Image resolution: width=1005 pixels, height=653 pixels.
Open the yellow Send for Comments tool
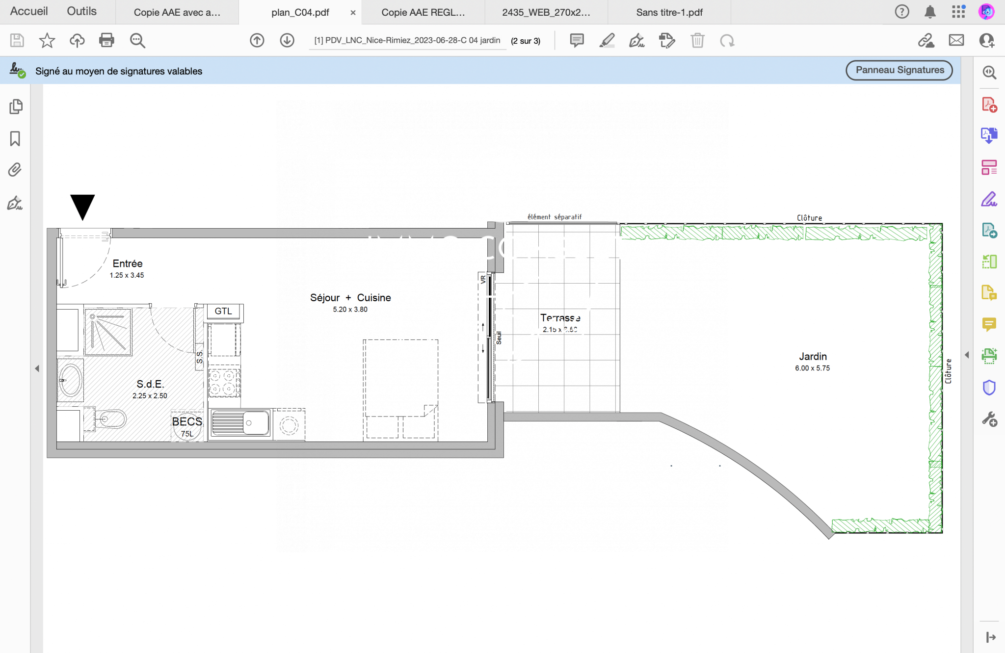[989, 293]
